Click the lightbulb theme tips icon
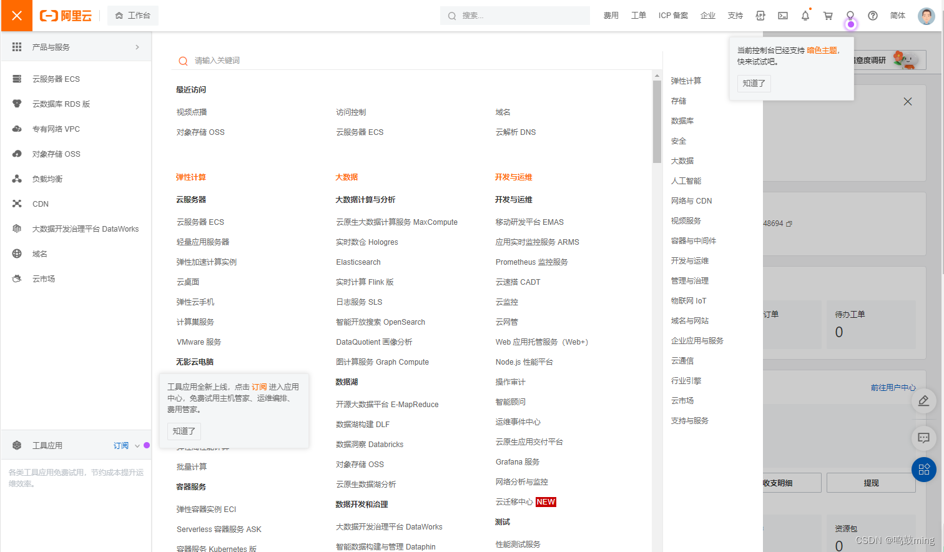The image size is (944, 552). click(x=850, y=16)
